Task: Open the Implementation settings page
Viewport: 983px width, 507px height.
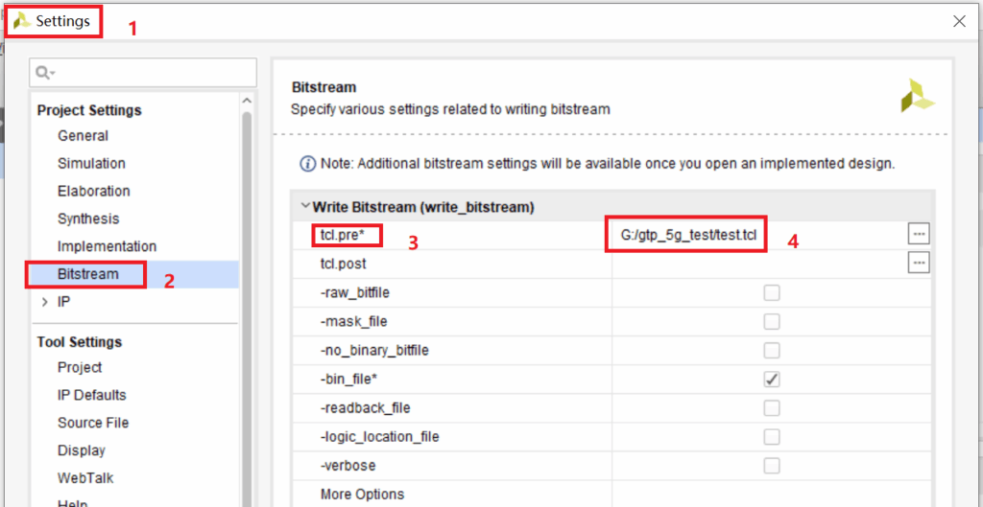Action: [107, 246]
